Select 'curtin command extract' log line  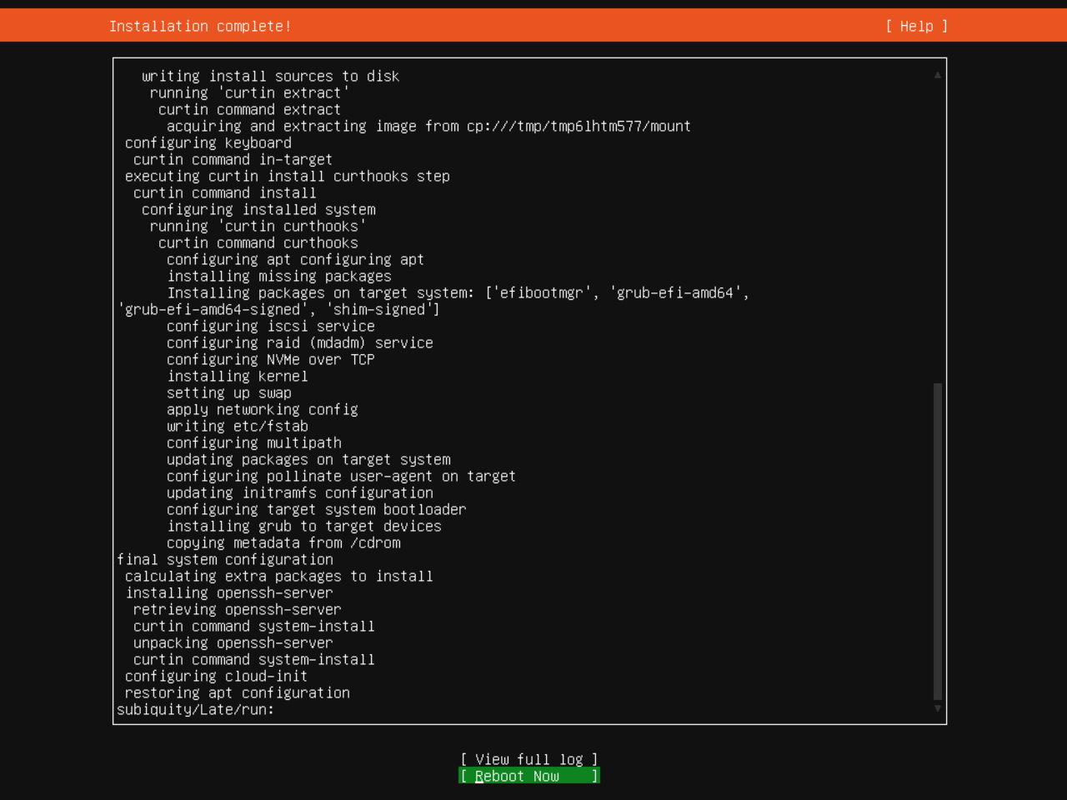(x=250, y=109)
